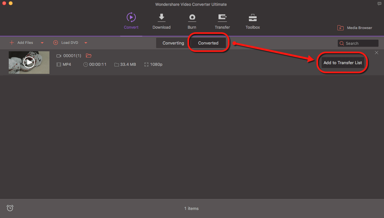Minimize the window with the yellow button
This screenshot has height=218, width=384.
[x=11, y=3]
